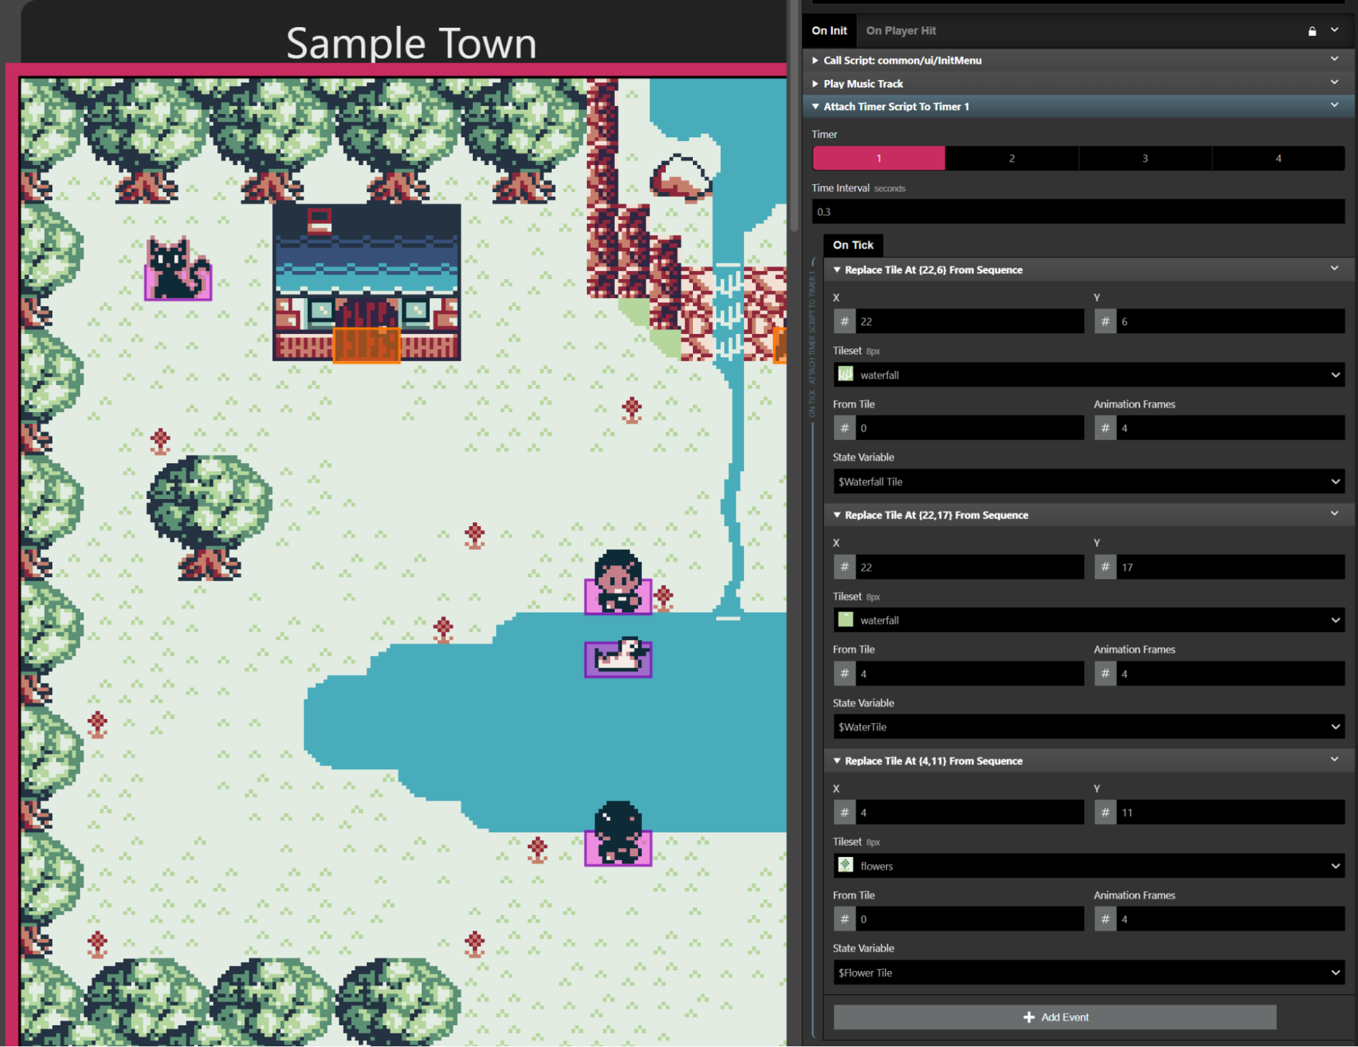Open options chevron for Replace Tile {22,6}
This screenshot has width=1358, height=1047.
tap(1334, 270)
